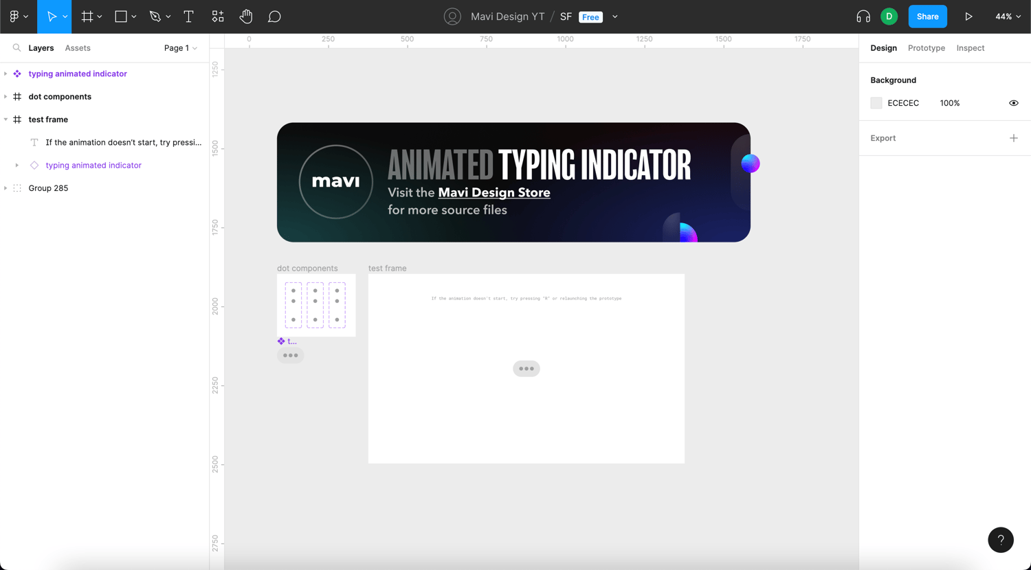Switch to the Design tab
This screenshot has height=570, width=1031.
pos(883,48)
